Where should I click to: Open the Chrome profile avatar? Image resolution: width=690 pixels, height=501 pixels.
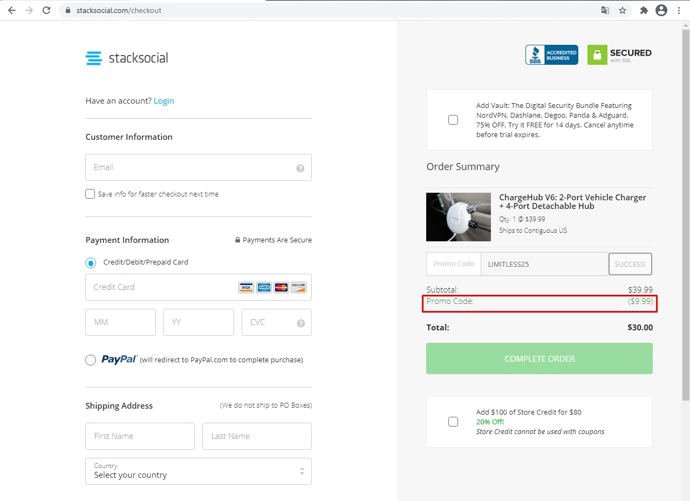661,10
